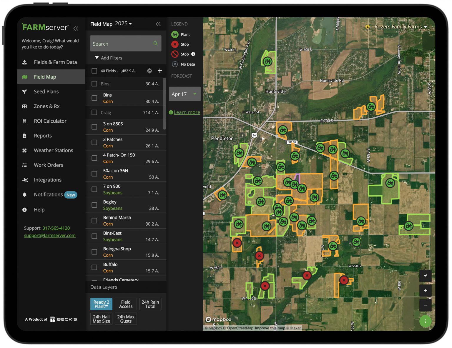Select all 40 fields checkbox
The width and height of the screenshot is (452, 348).
pos(94,71)
